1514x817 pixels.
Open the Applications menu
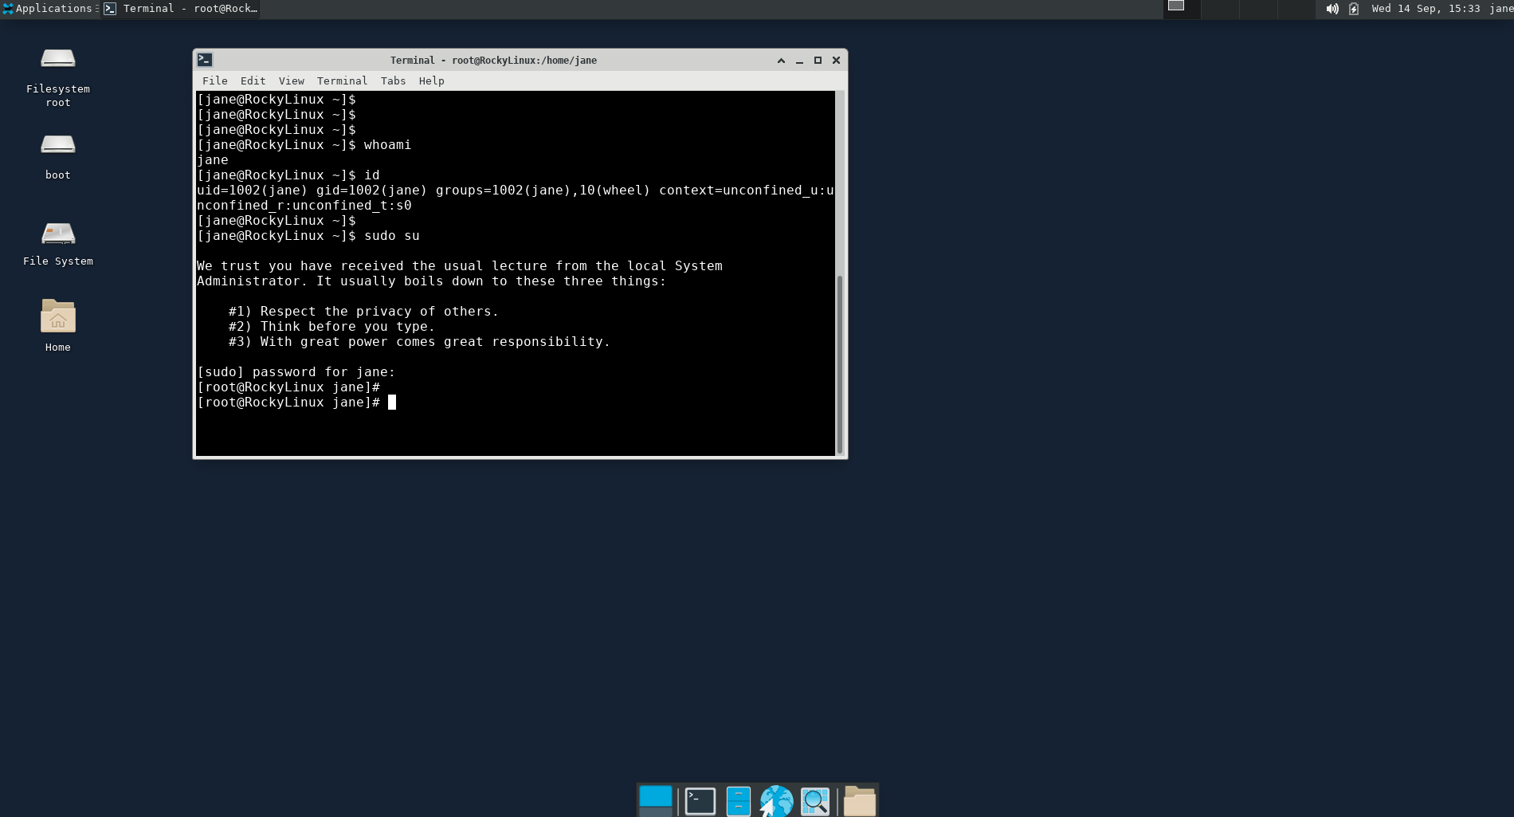pyautogui.click(x=48, y=9)
